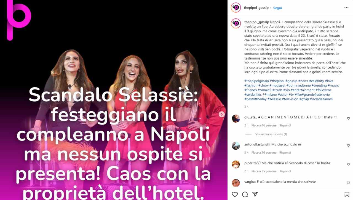Click Segui to follow the account

[277, 8]
